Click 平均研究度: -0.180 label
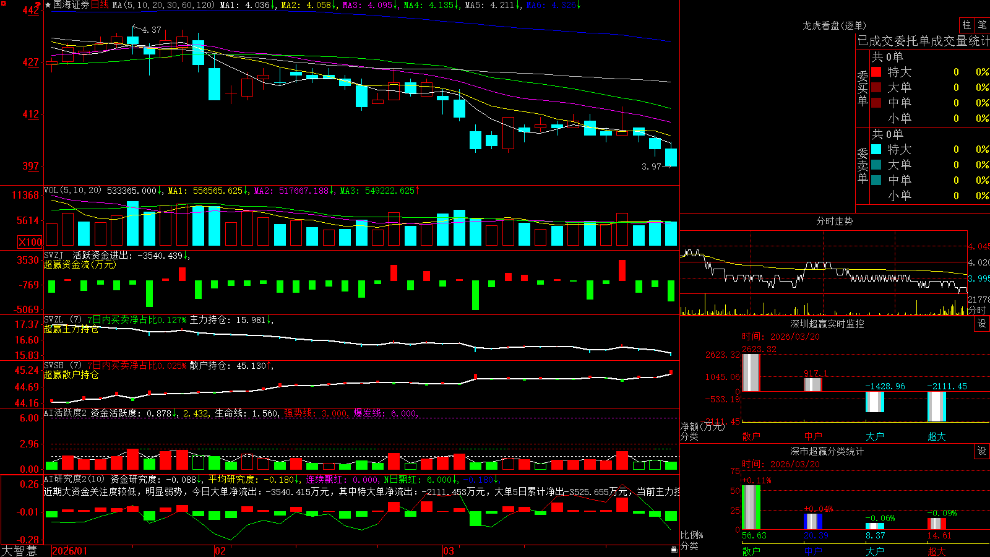The height and width of the screenshot is (557, 990). 254,479
